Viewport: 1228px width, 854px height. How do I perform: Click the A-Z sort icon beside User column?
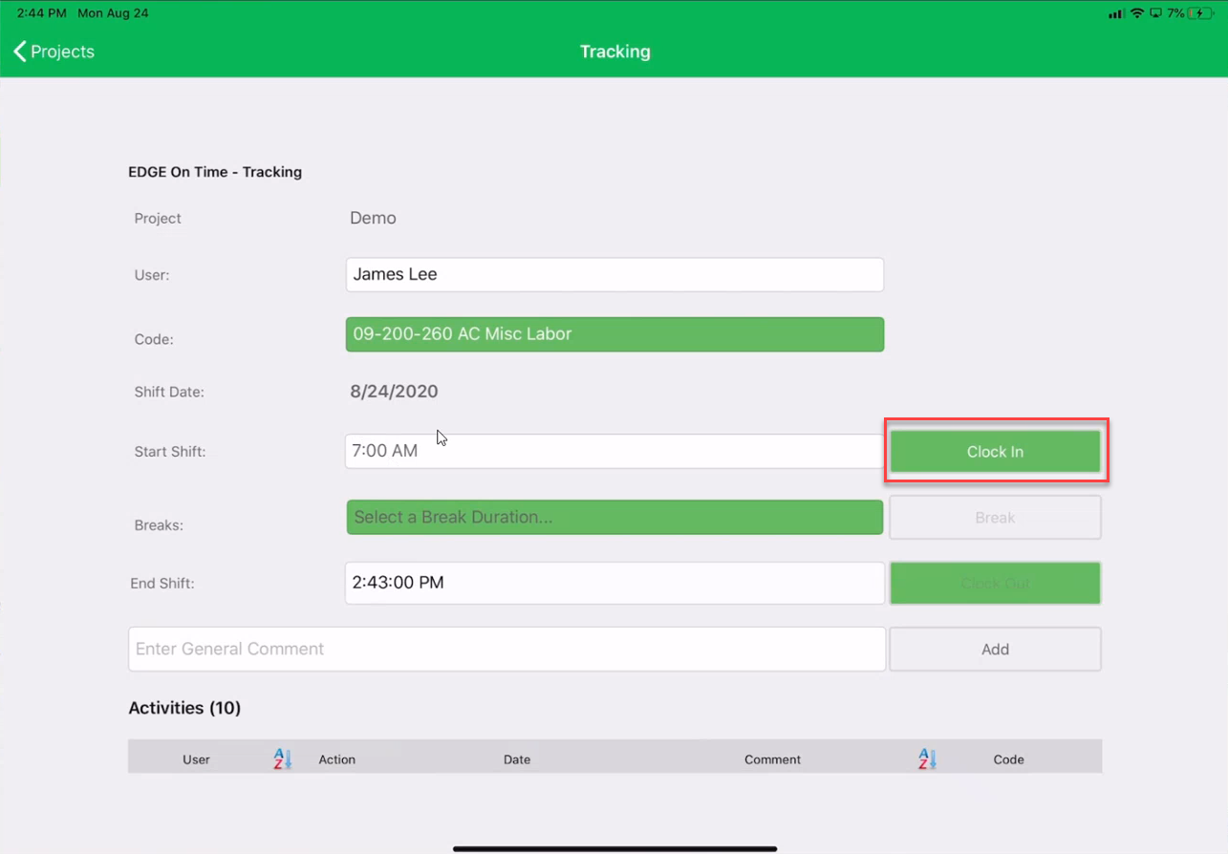point(282,759)
